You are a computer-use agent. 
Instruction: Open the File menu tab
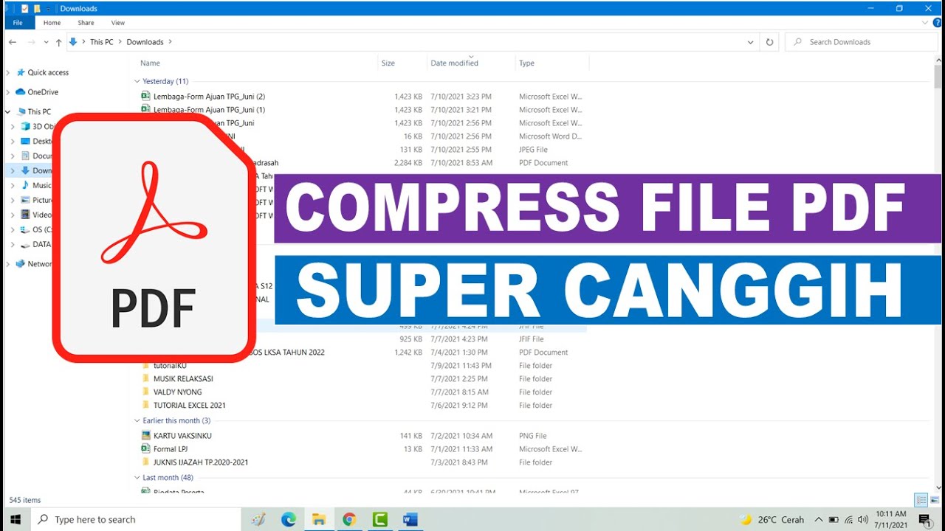18,23
